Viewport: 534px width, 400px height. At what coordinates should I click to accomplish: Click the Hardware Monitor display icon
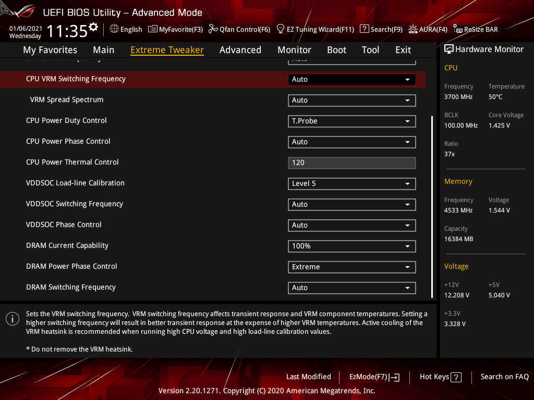pos(449,49)
